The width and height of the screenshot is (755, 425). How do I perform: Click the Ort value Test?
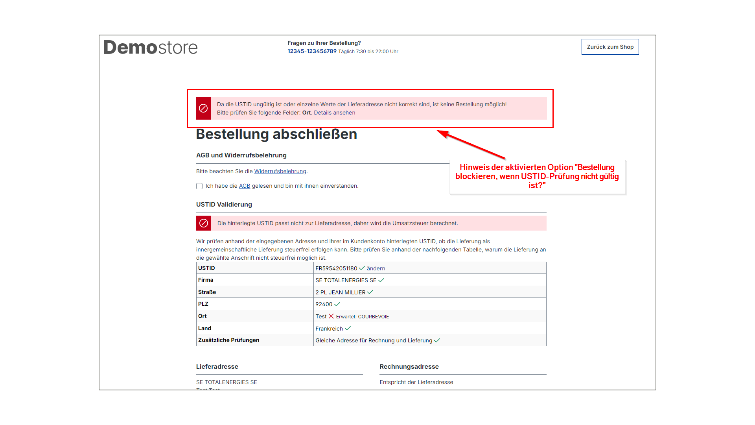321,316
